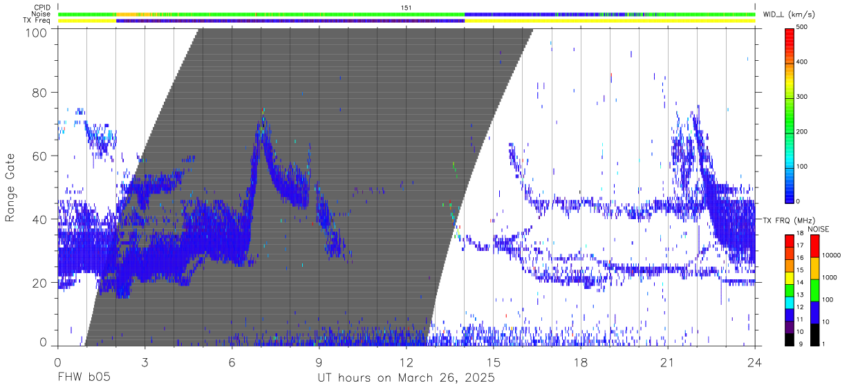Click 'UT hours on March 26, 2025' axis title
Viewport: 849px width, 392px height.
pos(406,378)
